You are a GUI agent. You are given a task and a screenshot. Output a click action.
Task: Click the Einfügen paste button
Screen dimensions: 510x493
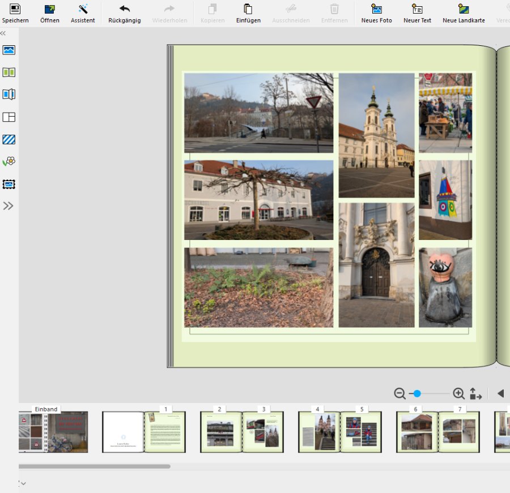[248, 10]
